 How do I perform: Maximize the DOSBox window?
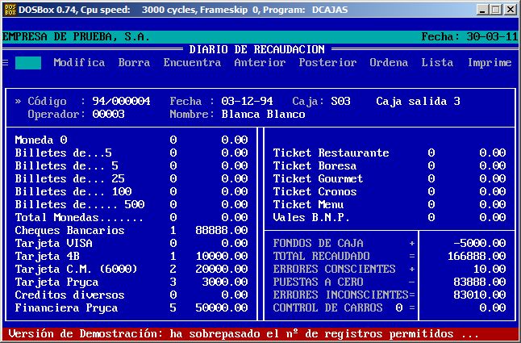[x=496, y=9]
